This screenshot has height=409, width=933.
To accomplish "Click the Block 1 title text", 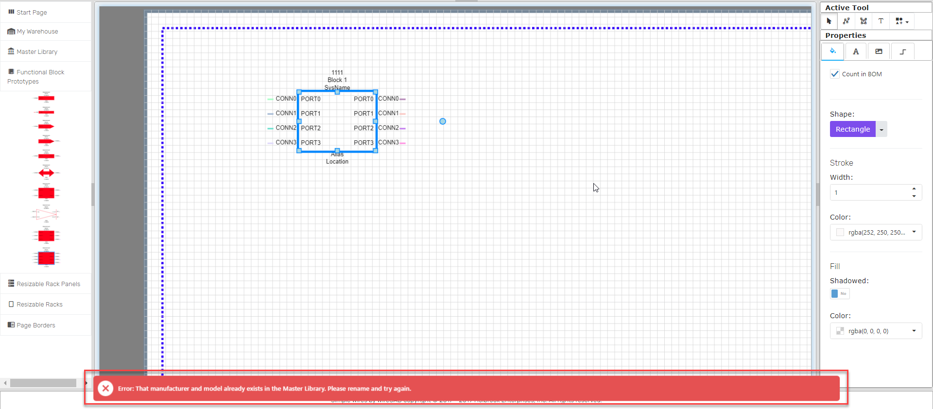I will 337,80.
